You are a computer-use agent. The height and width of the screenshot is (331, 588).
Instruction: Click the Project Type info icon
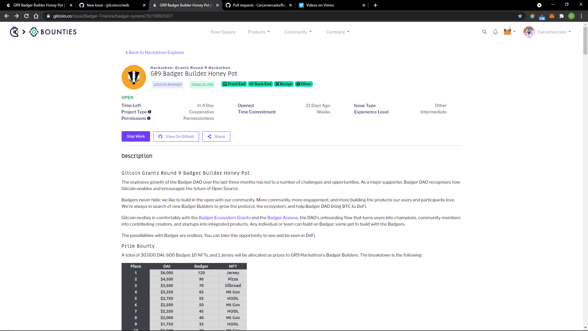(150, 112)
